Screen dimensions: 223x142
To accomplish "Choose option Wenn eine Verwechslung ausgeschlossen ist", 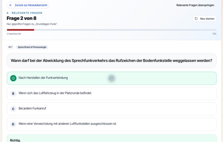I will [x=112, y=124].
